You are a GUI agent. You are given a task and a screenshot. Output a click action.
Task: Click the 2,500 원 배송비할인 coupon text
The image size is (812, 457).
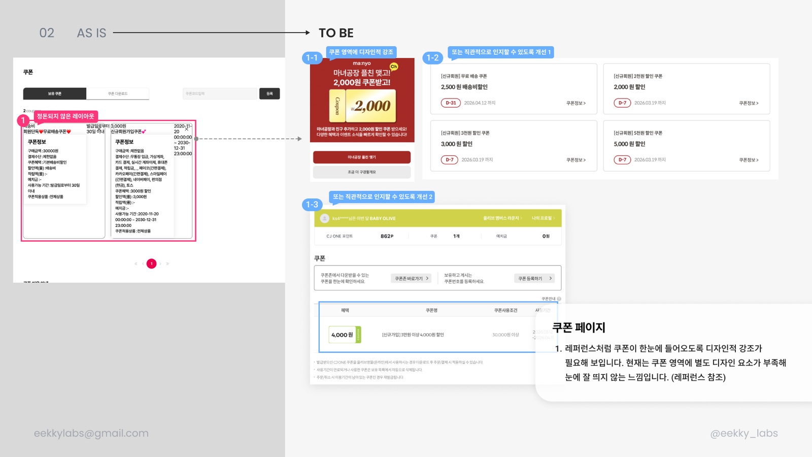(464, 87)
